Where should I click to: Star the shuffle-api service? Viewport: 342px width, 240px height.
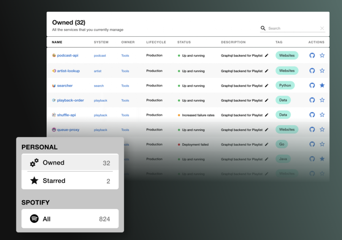(x=322, y=115)
